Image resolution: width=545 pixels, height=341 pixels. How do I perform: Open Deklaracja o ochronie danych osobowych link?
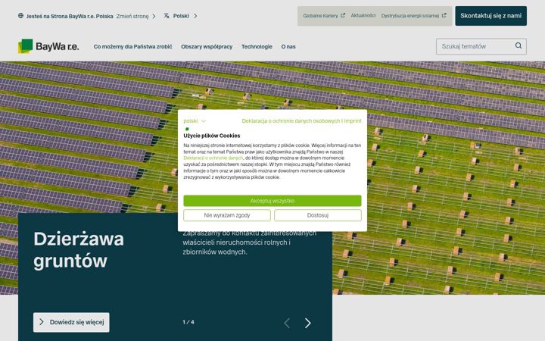pos(291,120)
